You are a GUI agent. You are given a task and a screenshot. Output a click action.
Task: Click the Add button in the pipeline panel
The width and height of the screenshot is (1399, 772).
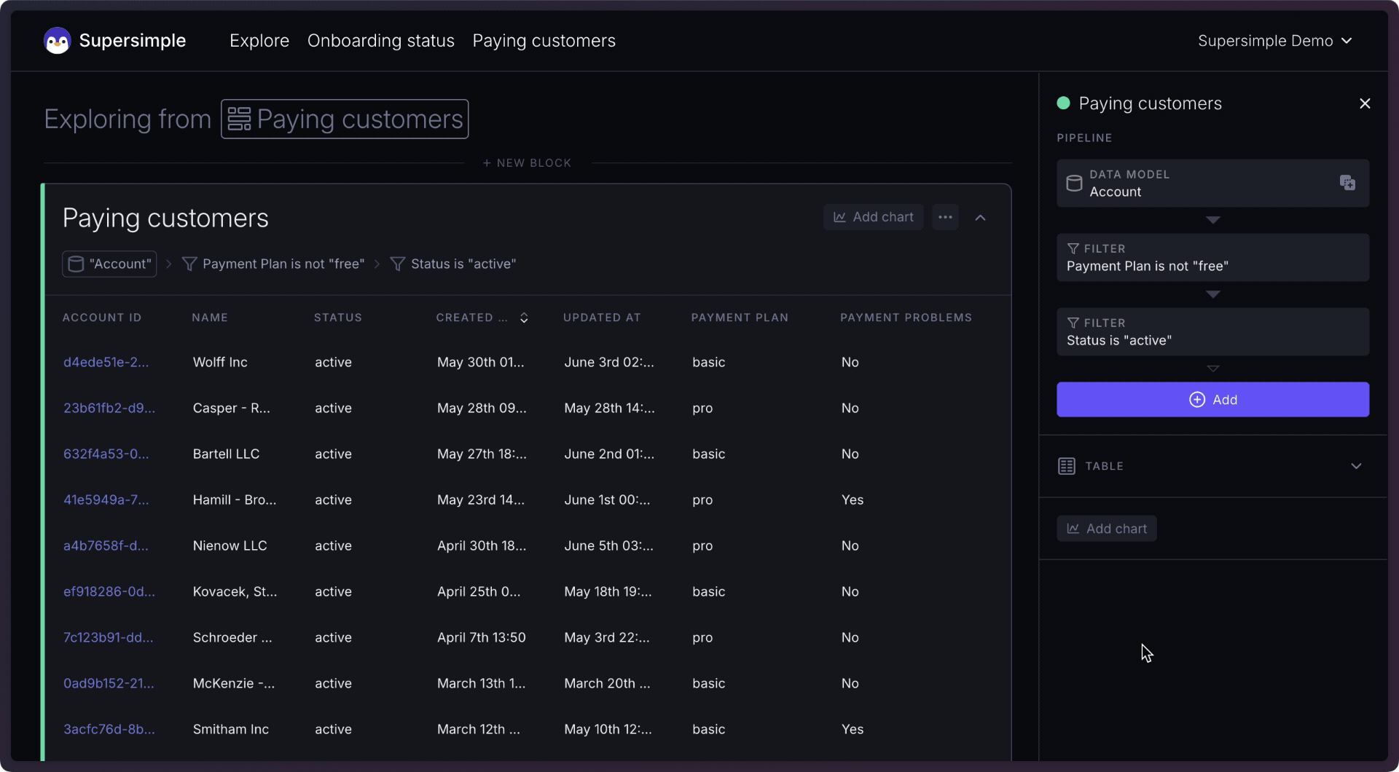click(1212, 399)
